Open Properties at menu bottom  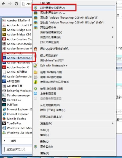point(45,153)
